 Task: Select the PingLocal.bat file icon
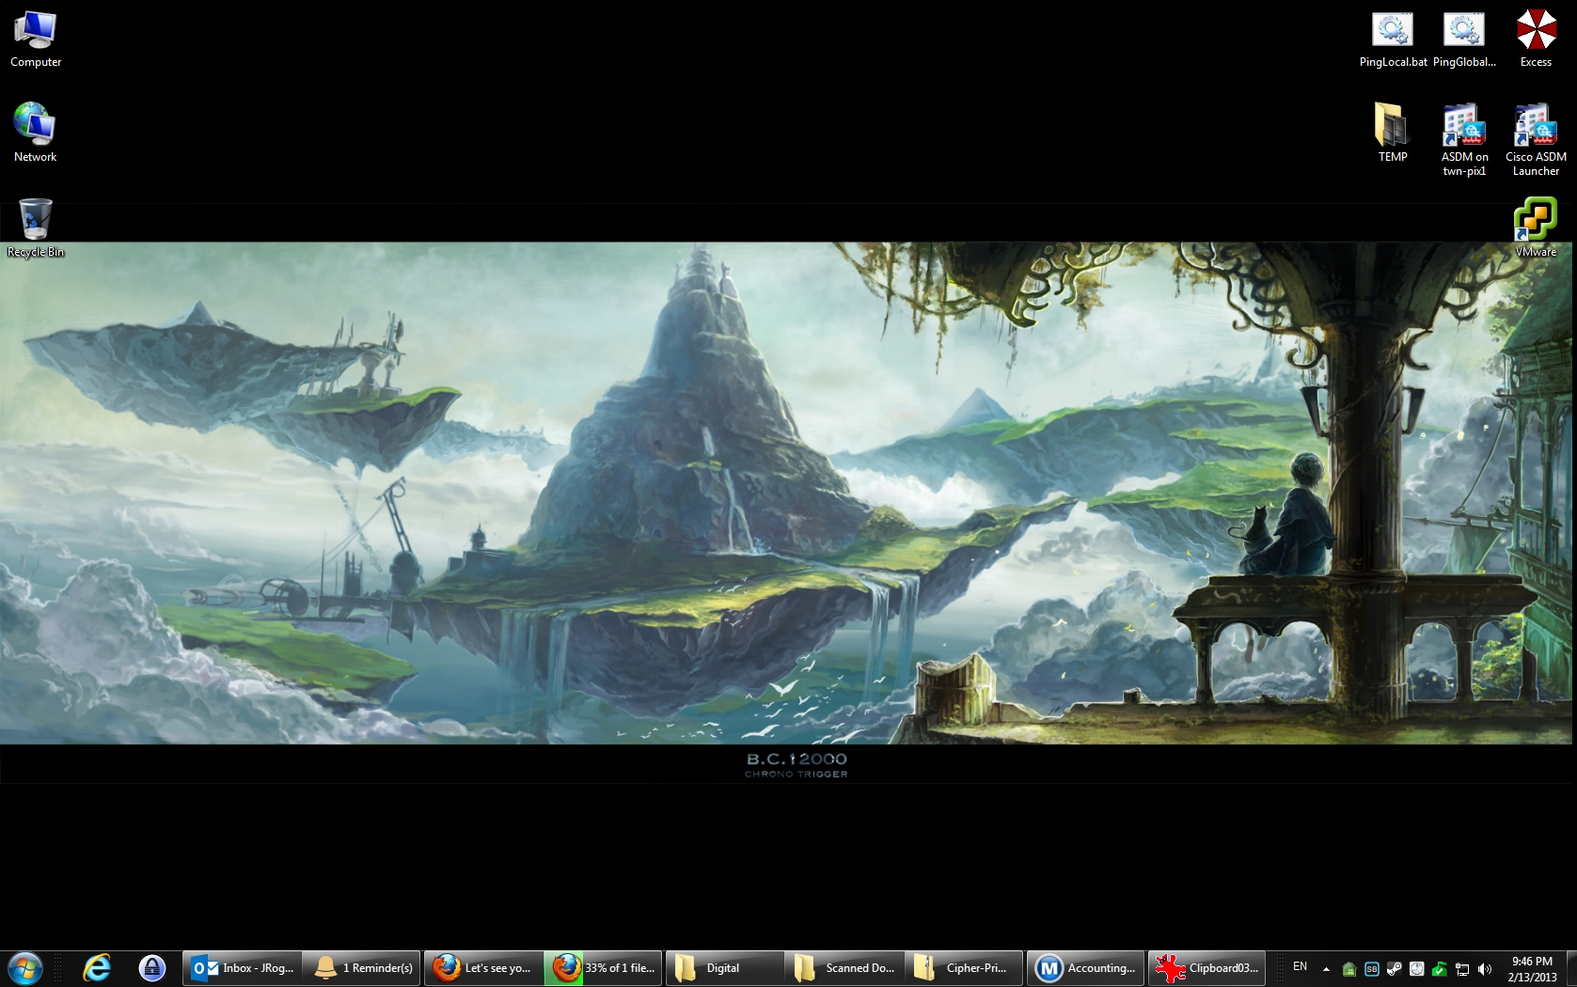tap(1393, 39)
